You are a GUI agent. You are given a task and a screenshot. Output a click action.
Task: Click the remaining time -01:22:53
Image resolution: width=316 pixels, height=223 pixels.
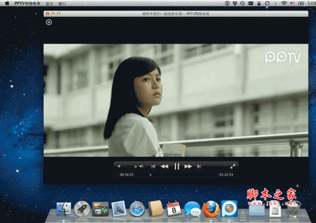(225, 175)
